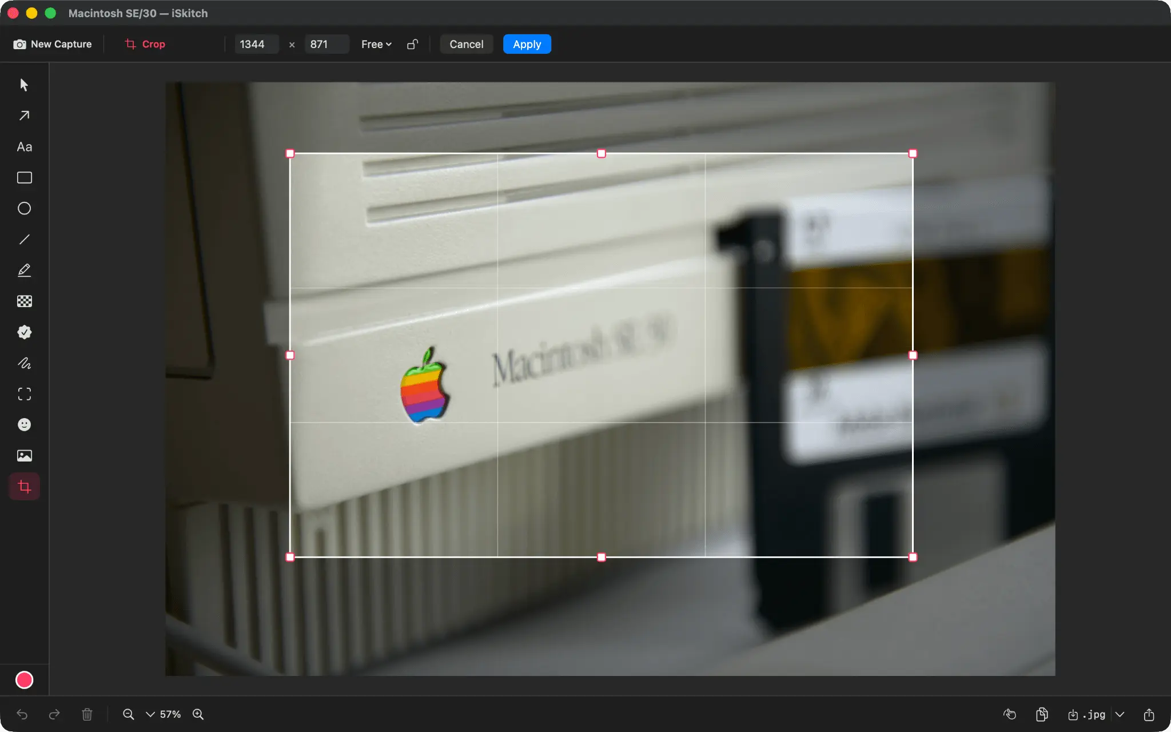Viewport: 1171px width, 732px height.
Task: Click the top-left crop handle
Action: pos(290,153)
